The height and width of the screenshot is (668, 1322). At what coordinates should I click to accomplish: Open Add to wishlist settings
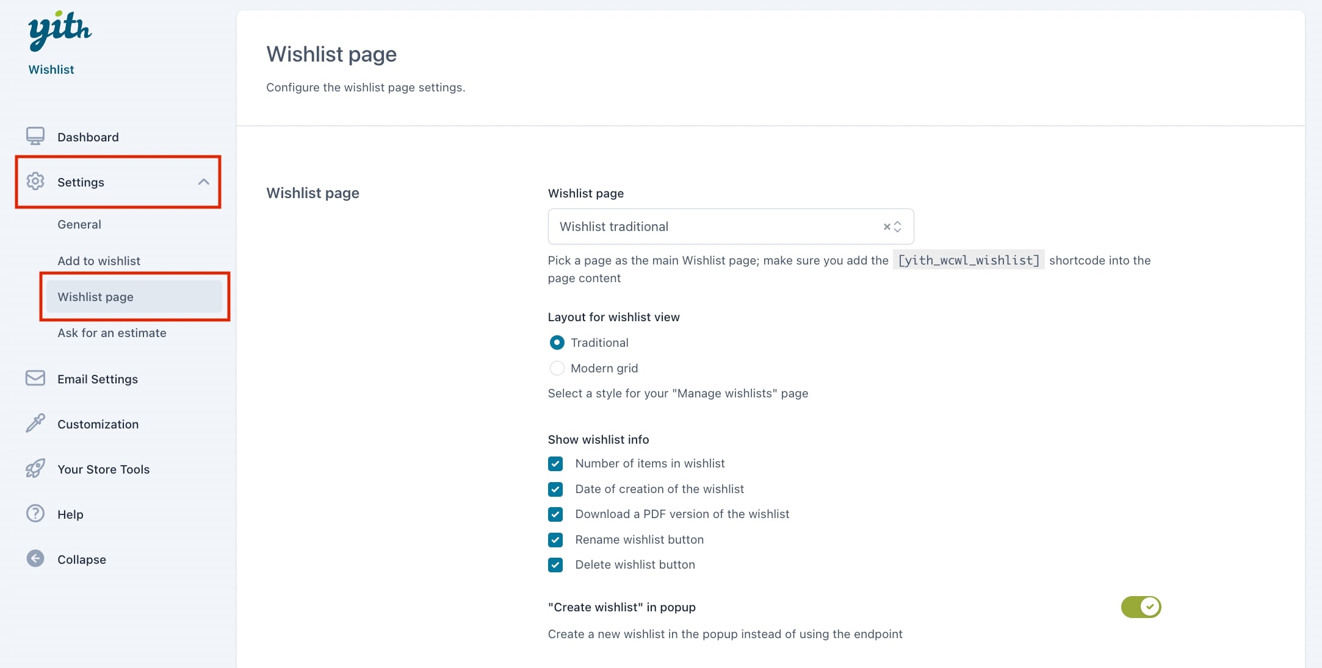point(99,261)
